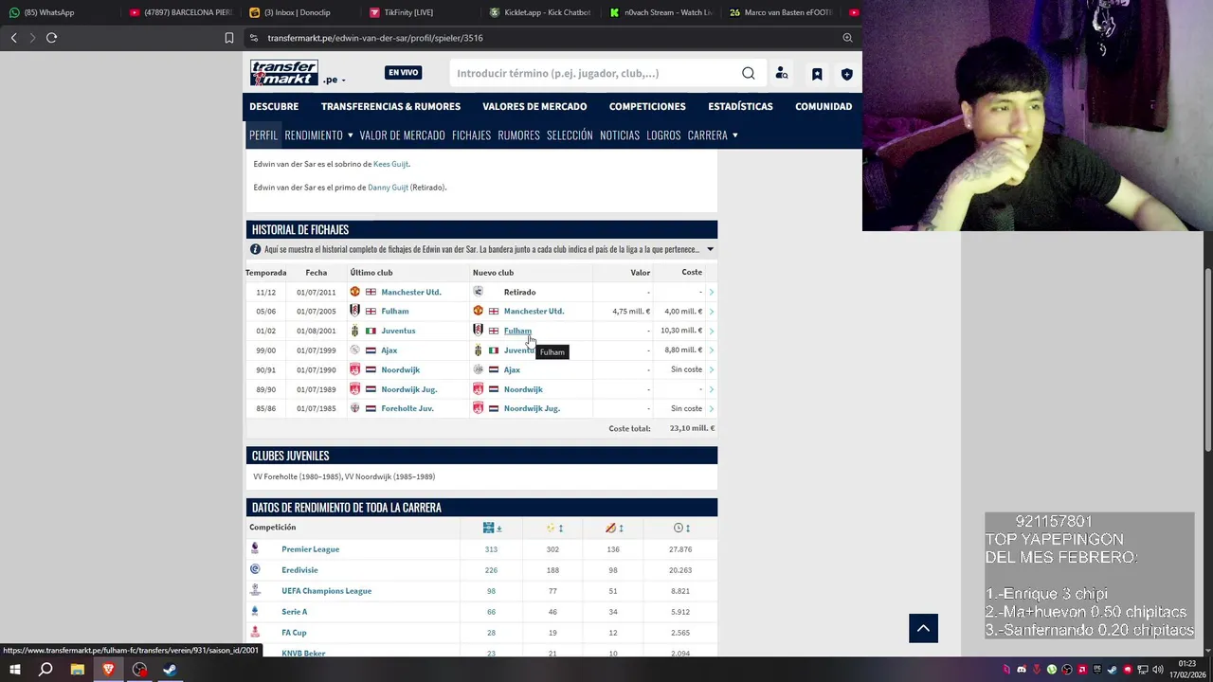
Task: Click the shield icon in the header
Action: (x=847, y=73)
